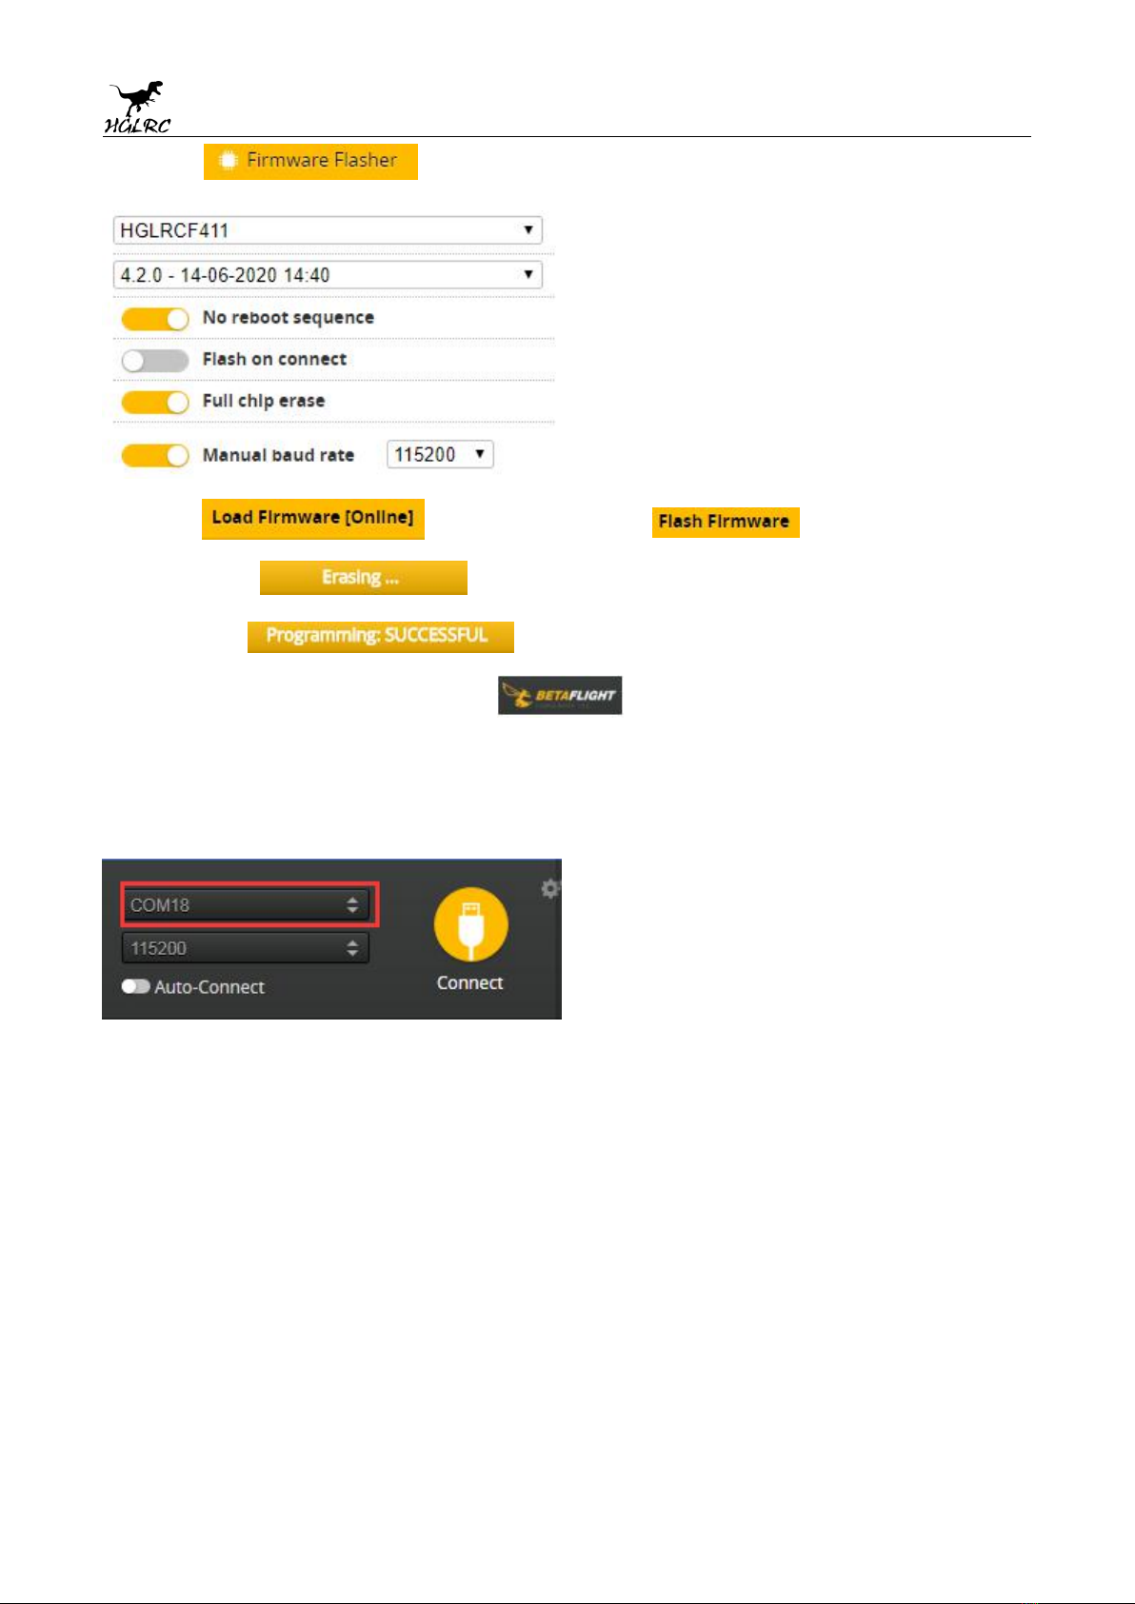Enable the Flash on connect switch
The height and width of the screenshot is (1604, 1135).
tap(154, 361)
